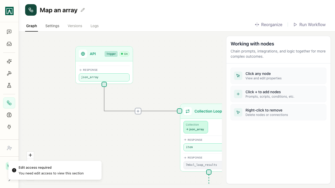Click the cursor icon in 'Click any node' card
Screen dimensions: 335x188
click(x=238, y=76)
